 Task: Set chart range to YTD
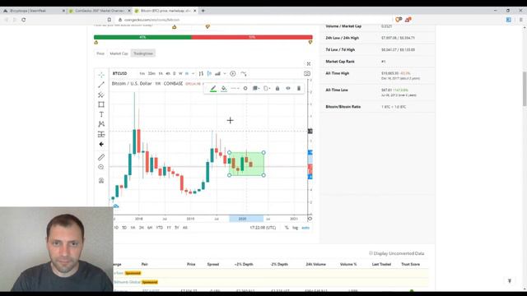pyautogui.click(x=159, y=228)
